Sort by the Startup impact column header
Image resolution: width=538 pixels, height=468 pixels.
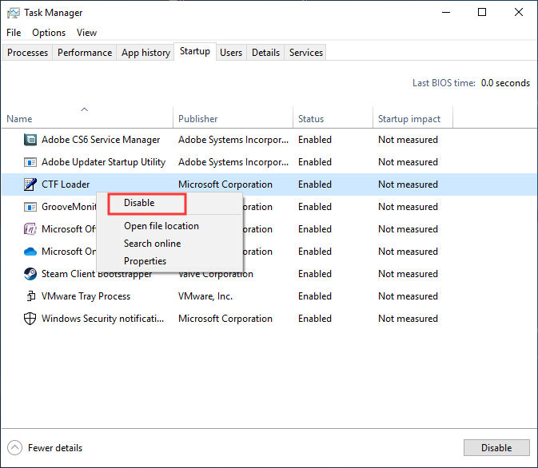click(x=412, y=119)
